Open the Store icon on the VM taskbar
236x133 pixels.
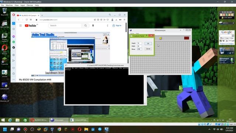pos(25,120)
